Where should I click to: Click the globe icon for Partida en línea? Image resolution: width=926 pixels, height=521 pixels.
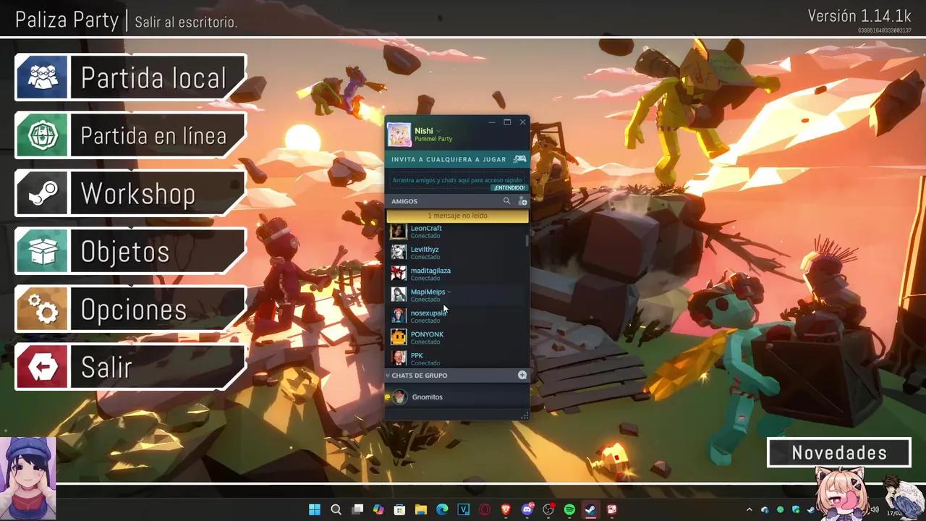[x=43, y=135]
